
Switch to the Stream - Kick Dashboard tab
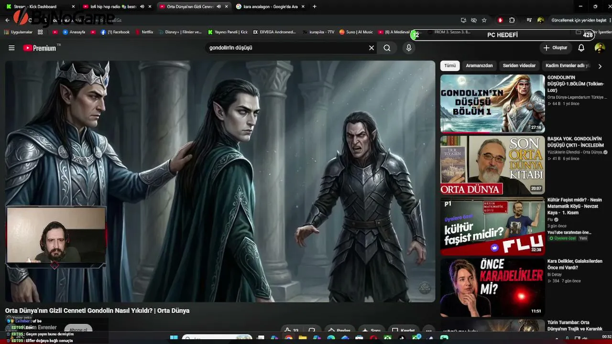click(x=41, y=7)
